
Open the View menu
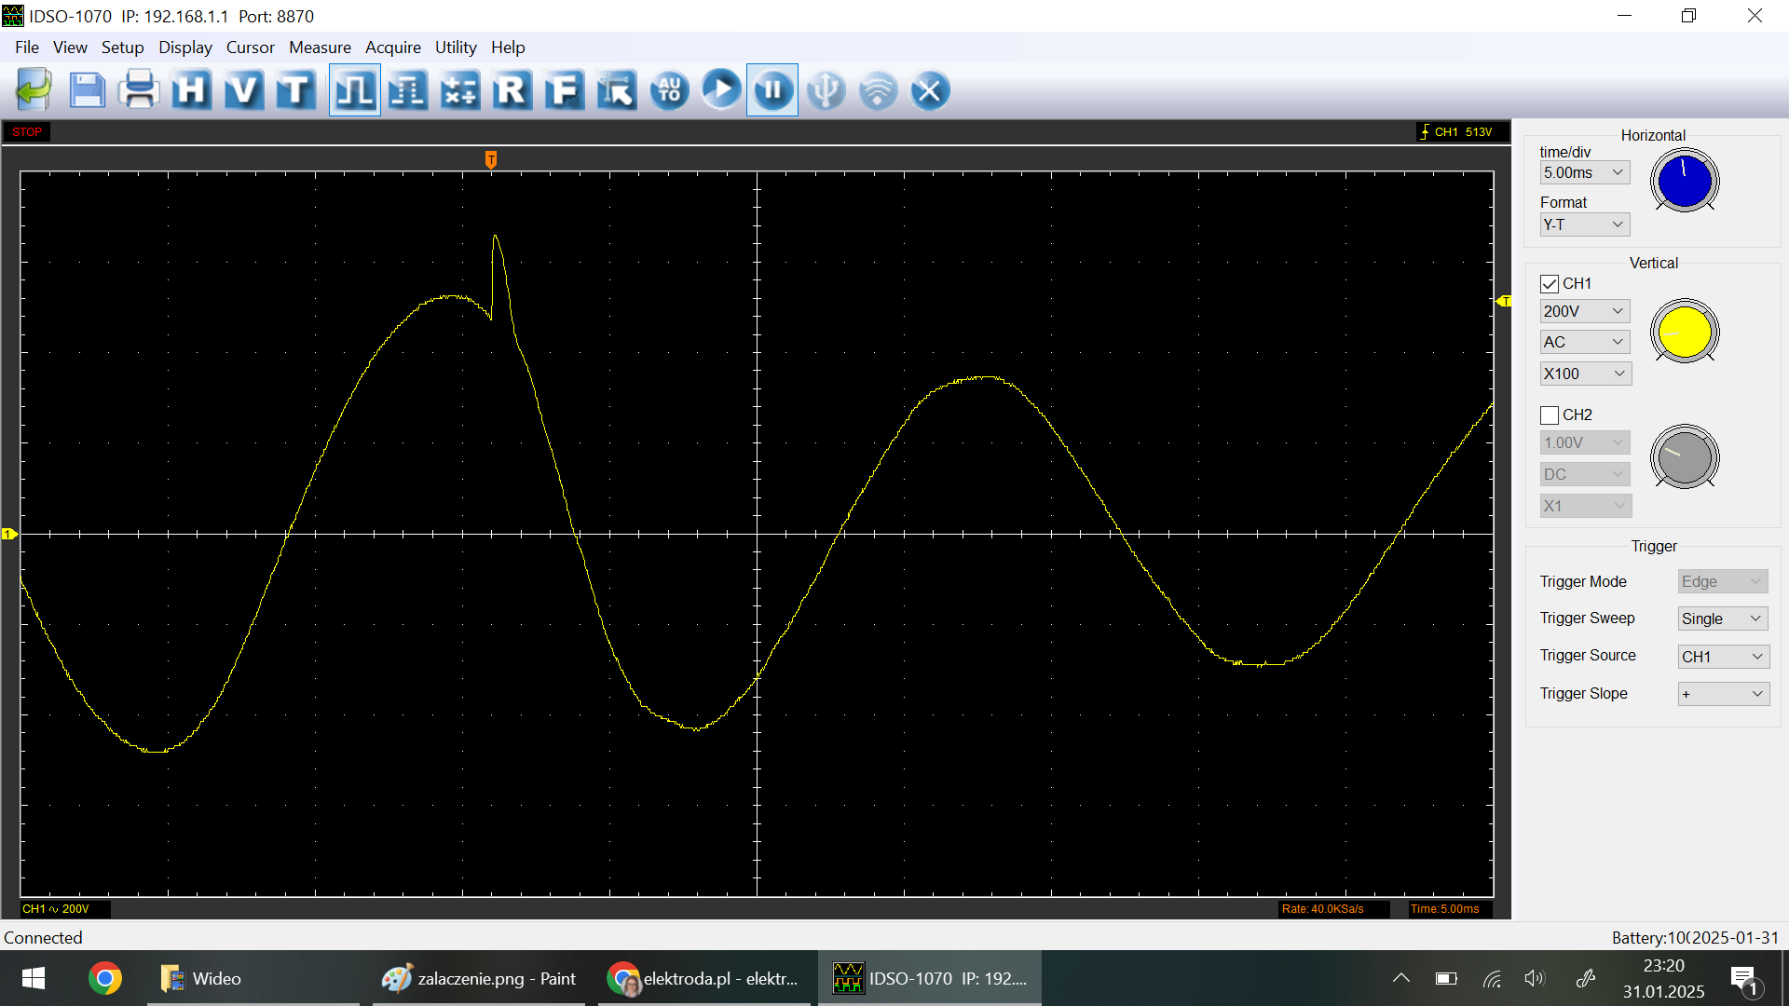(x=70, y=48)
